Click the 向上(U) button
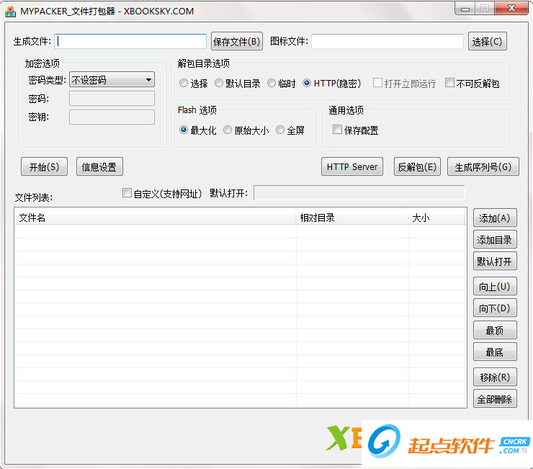The width and height of the screenshot is (533, 469). tap(495, 286)
